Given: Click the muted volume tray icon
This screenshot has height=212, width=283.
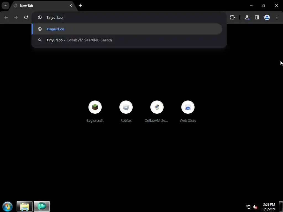Looking at the screenshot, I should pos(255,207).
